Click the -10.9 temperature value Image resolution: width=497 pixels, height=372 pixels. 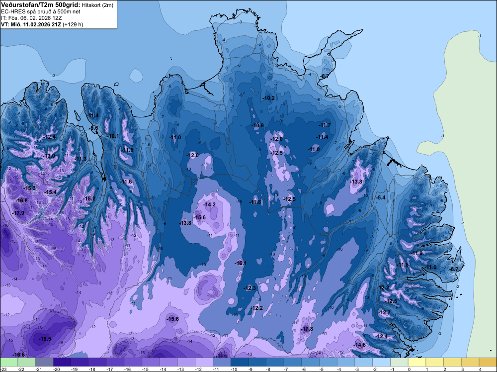point(257,125)
